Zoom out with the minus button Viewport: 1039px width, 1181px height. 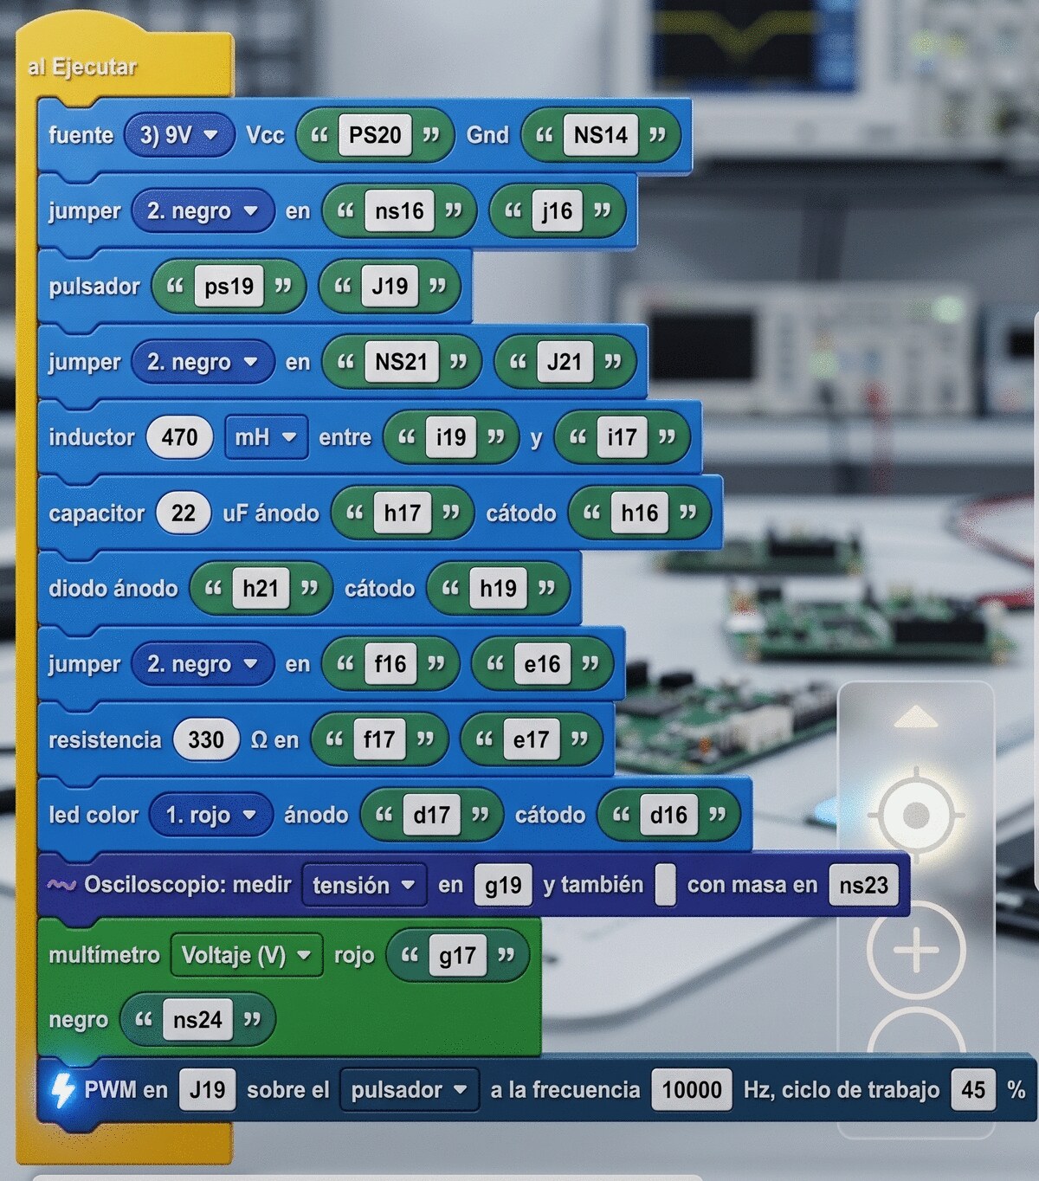tap(916, 1030)
